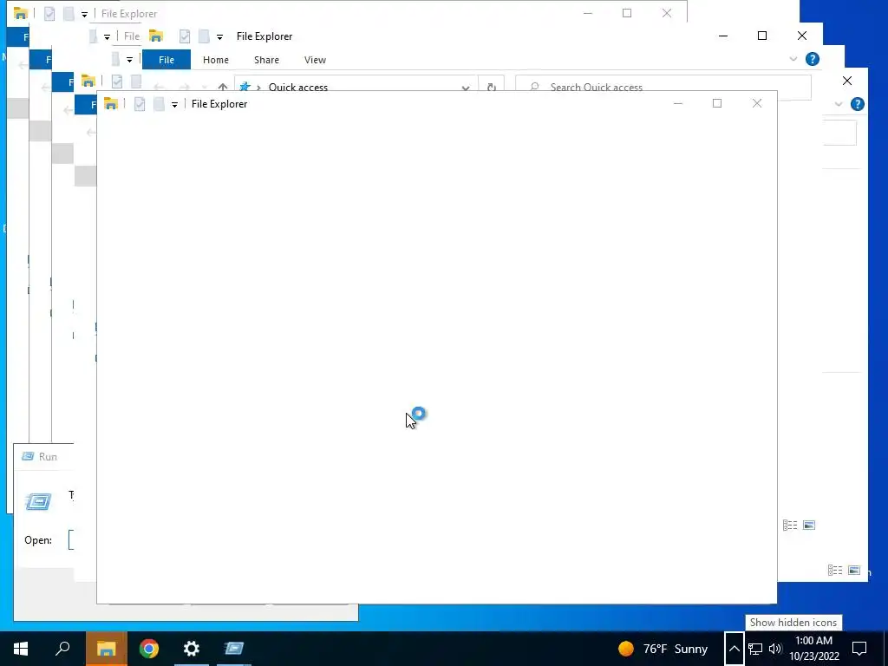Screen dimensions: 888x666
Task: Click New folder icon in rearmost File Explorer title bar
Action: pyautogui.click(x=69, y=14)
